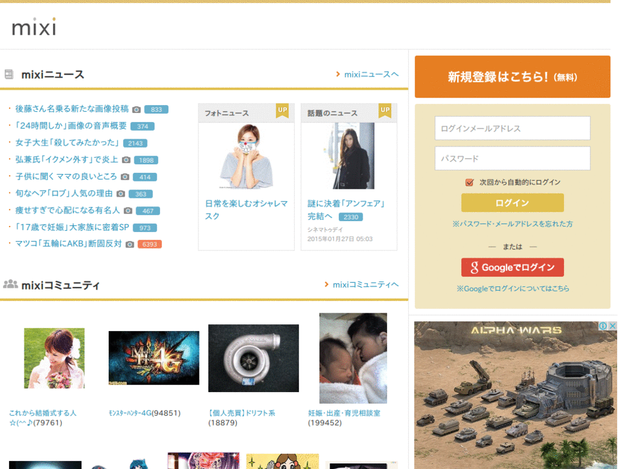Click 新規登録はこちら! registration button
This screenshot has width=625, height=469.
512,76
